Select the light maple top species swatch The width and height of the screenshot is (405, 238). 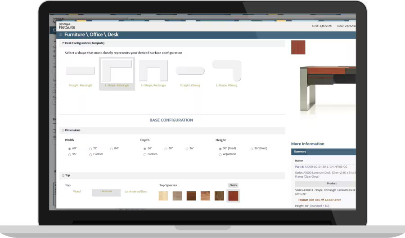[x=163, y=196]
